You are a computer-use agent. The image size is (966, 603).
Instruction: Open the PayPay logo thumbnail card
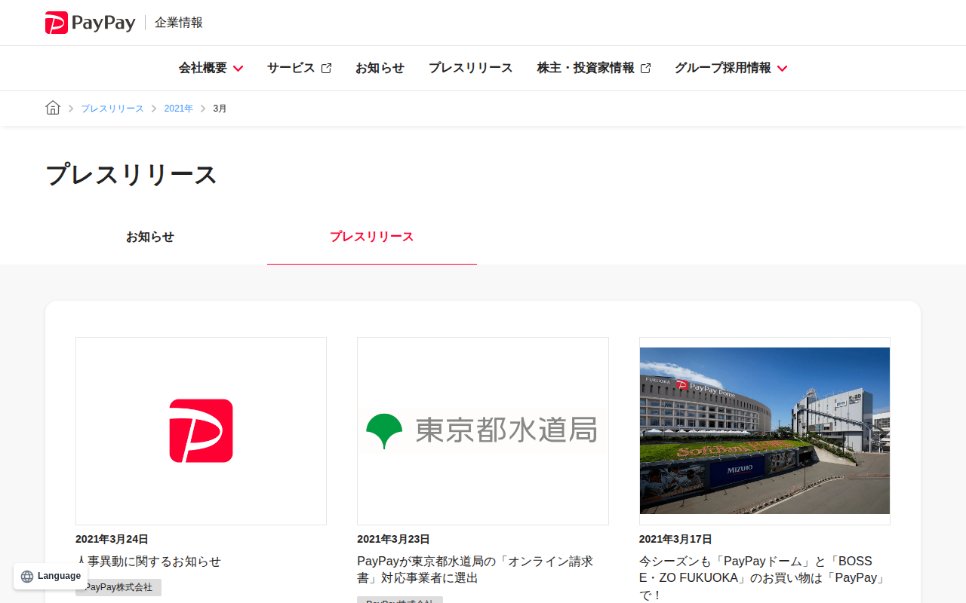[x=201, y=431]
